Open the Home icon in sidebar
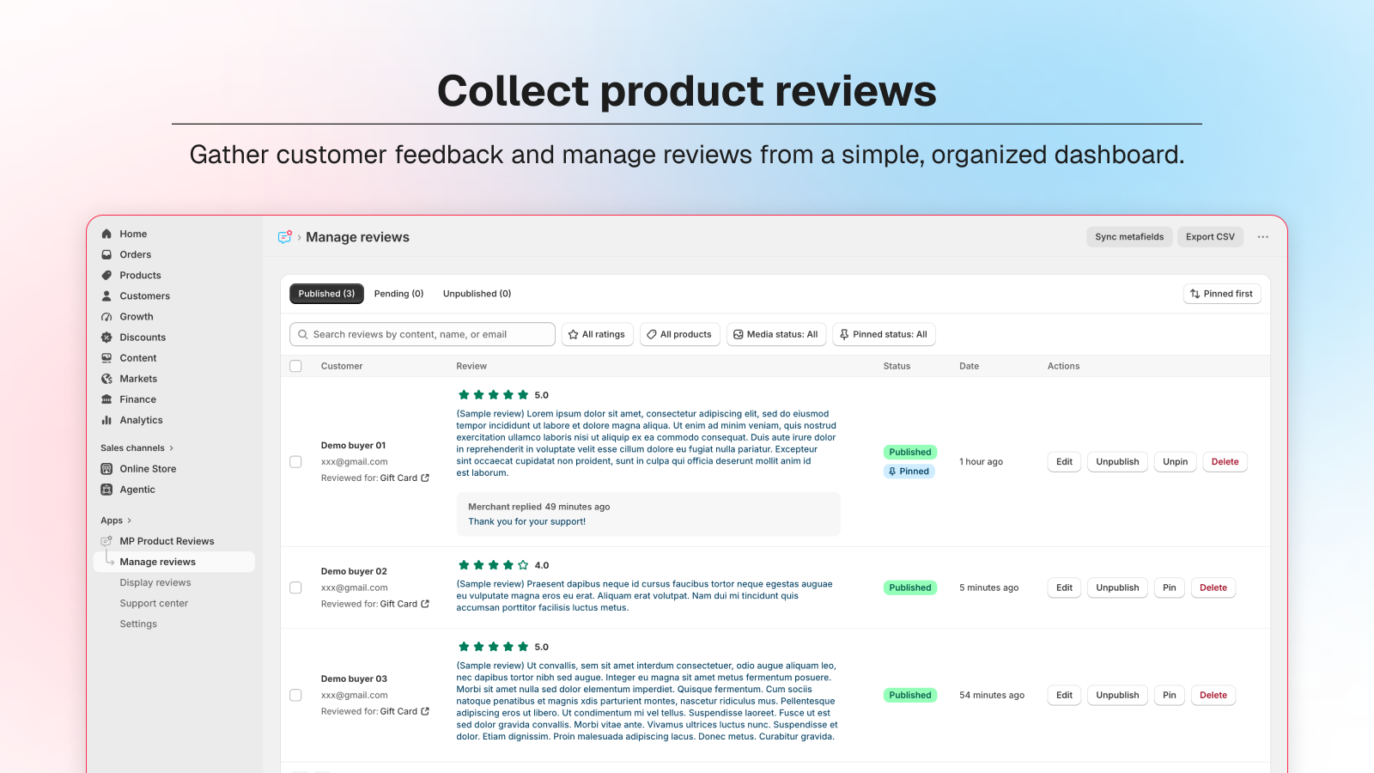 (x=106, y=234)
